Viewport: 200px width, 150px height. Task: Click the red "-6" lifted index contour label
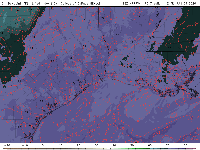(53, 33)
